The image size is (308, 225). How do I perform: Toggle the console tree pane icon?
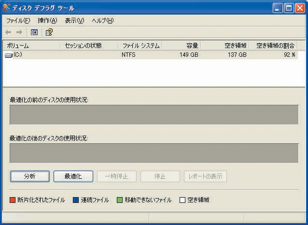(34, 32)
